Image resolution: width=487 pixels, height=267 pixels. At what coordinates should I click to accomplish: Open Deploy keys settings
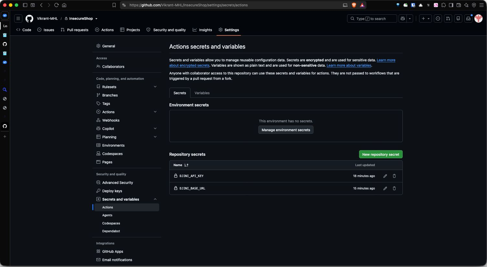tap(112, 191)
